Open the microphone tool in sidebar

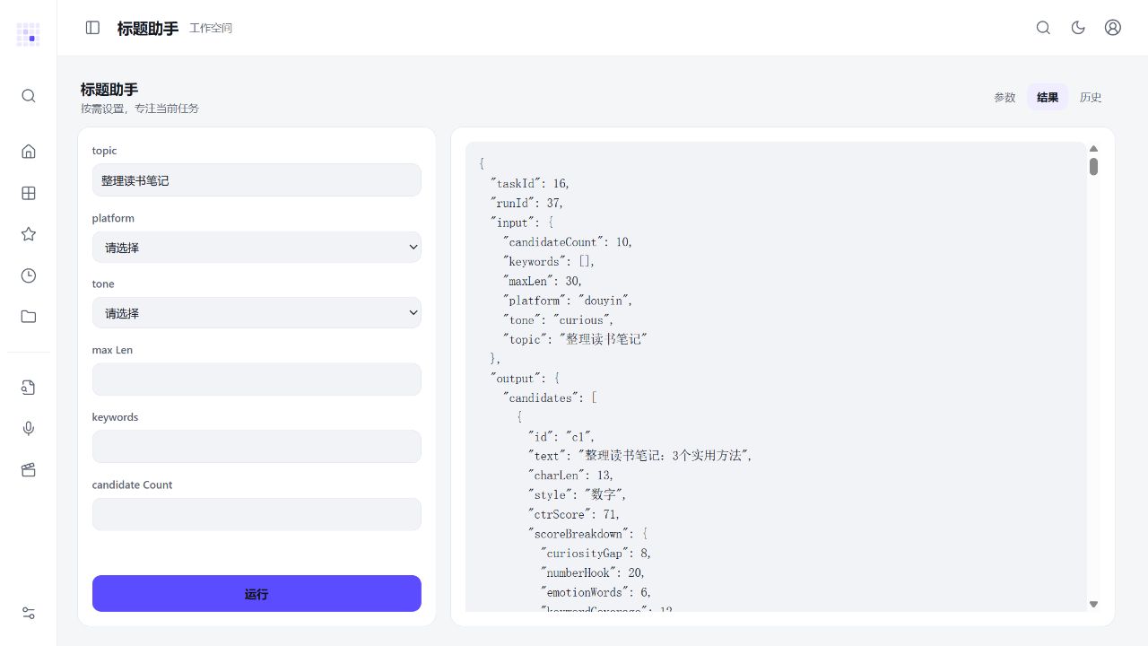click(29, 429)
